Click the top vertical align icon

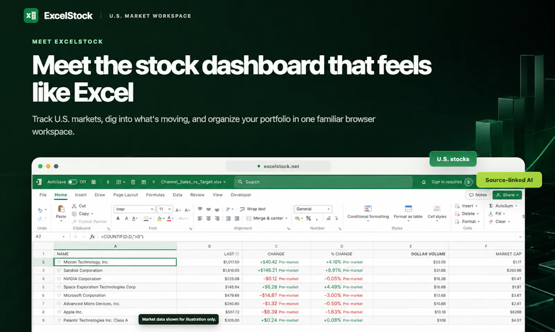point(200,209)
